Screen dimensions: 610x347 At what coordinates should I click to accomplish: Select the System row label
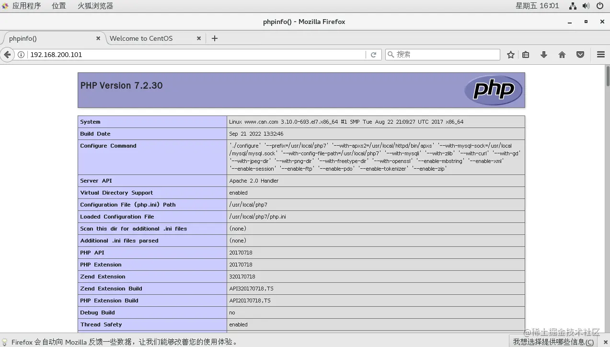coord(90,122)
